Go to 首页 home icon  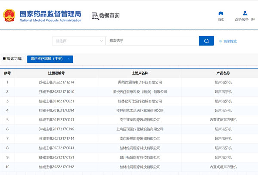(x=221, y=13)
